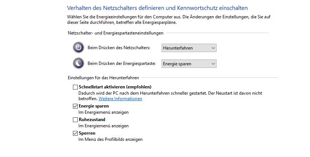310x157 pixels.
Task: Click the bold Ruhezustand label
Action: coord(92,120)
